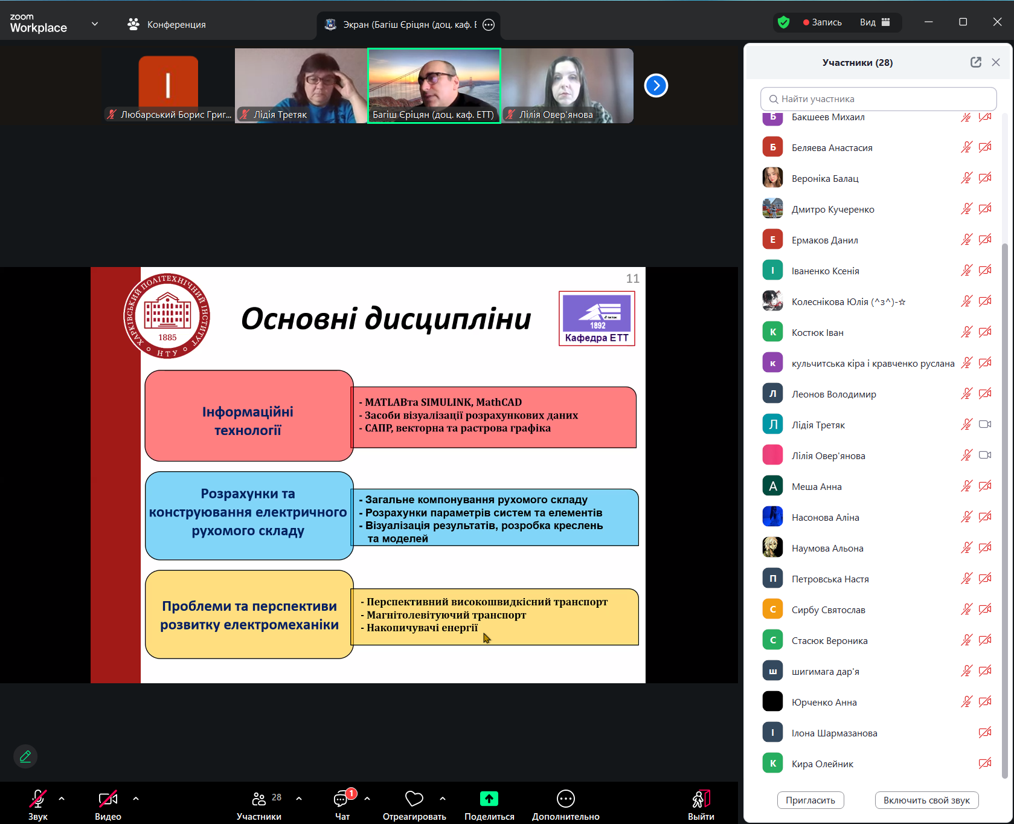This screenshot has height=824, width=1014.
Task: Turn on the video camera
Action: [107, 799]
